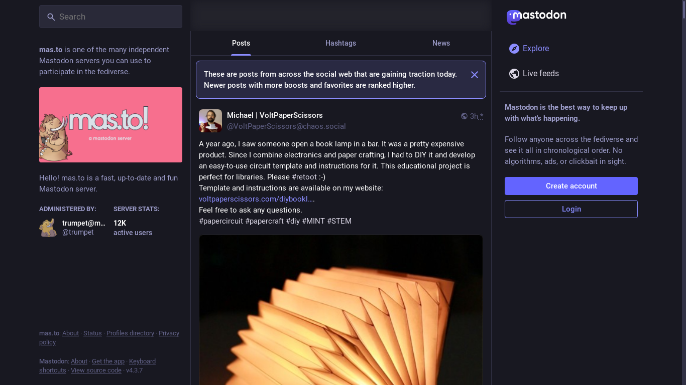686x385 pixels.
Task: Open the #retoot hashtag
Action: (x=304, y=177)
